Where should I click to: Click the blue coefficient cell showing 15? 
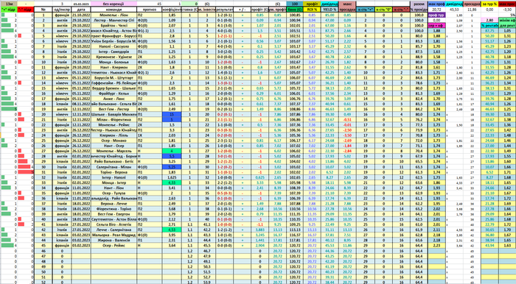click(x=172, y=114)
